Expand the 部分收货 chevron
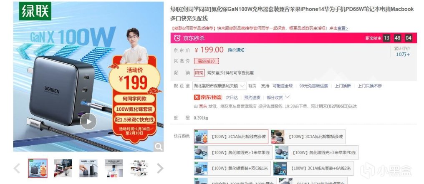The width and height of the screenshot is (424, 184). pos(287,97)
